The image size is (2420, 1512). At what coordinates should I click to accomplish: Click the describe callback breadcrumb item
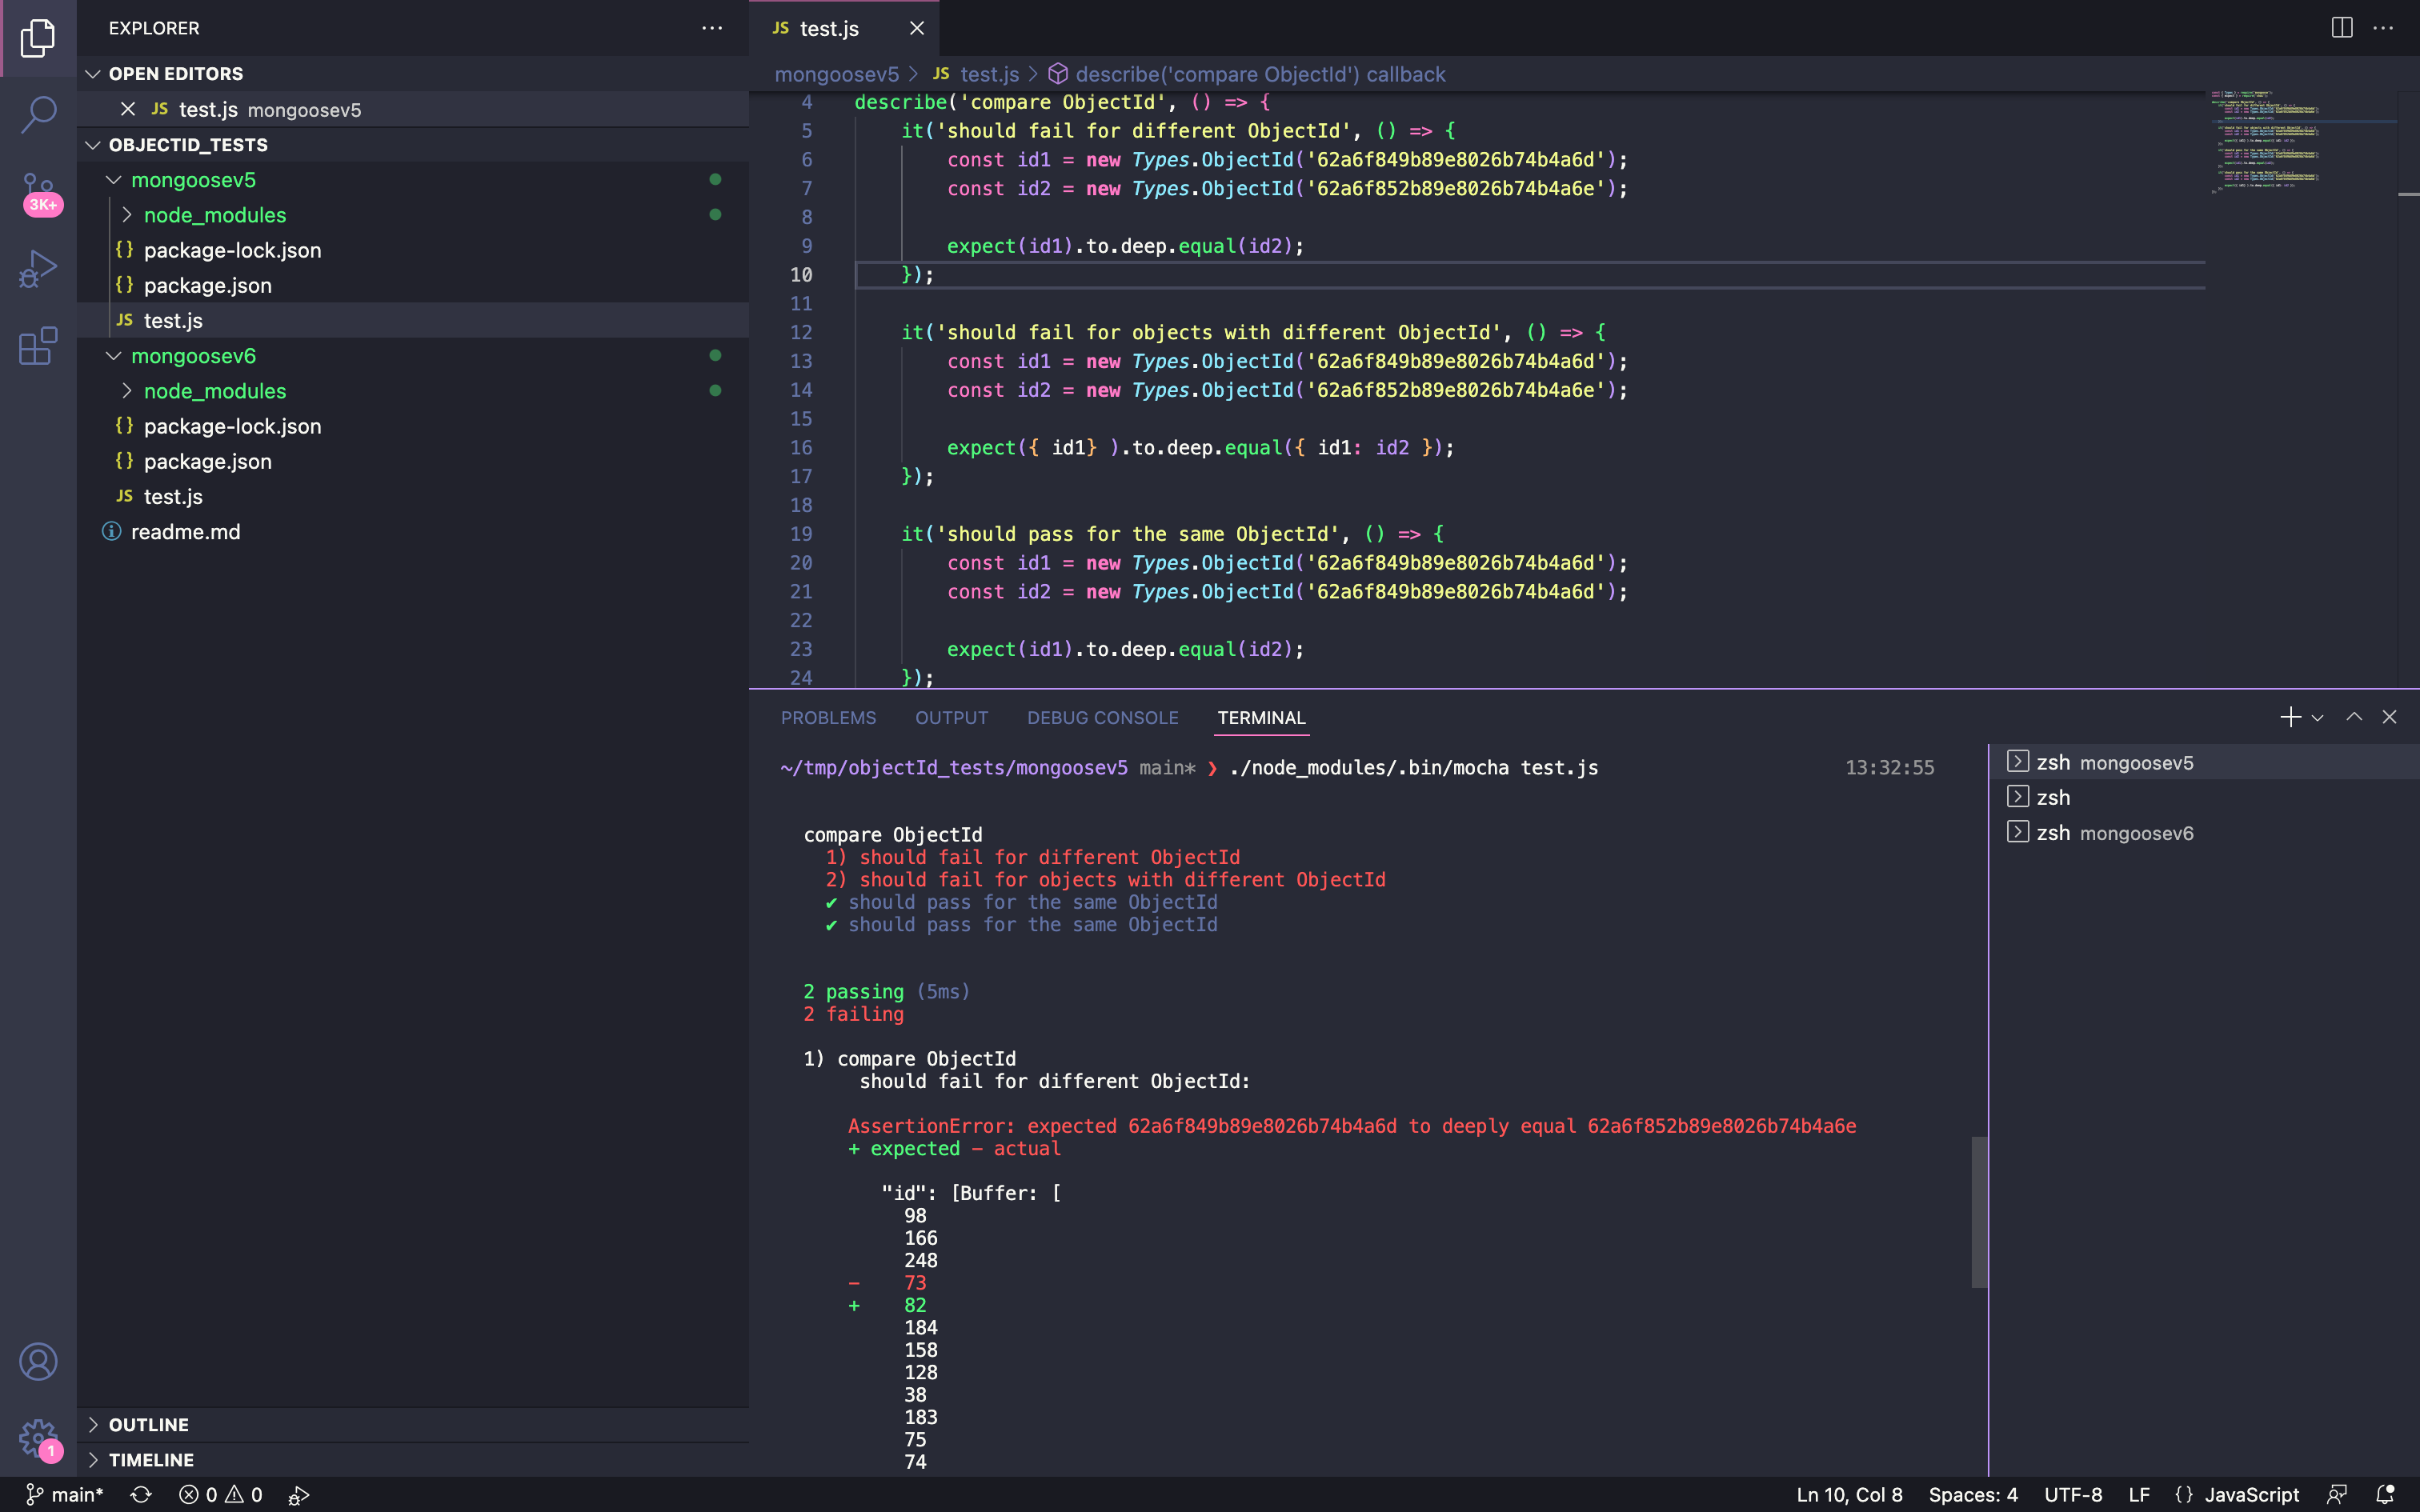[x=1247, y=74]
